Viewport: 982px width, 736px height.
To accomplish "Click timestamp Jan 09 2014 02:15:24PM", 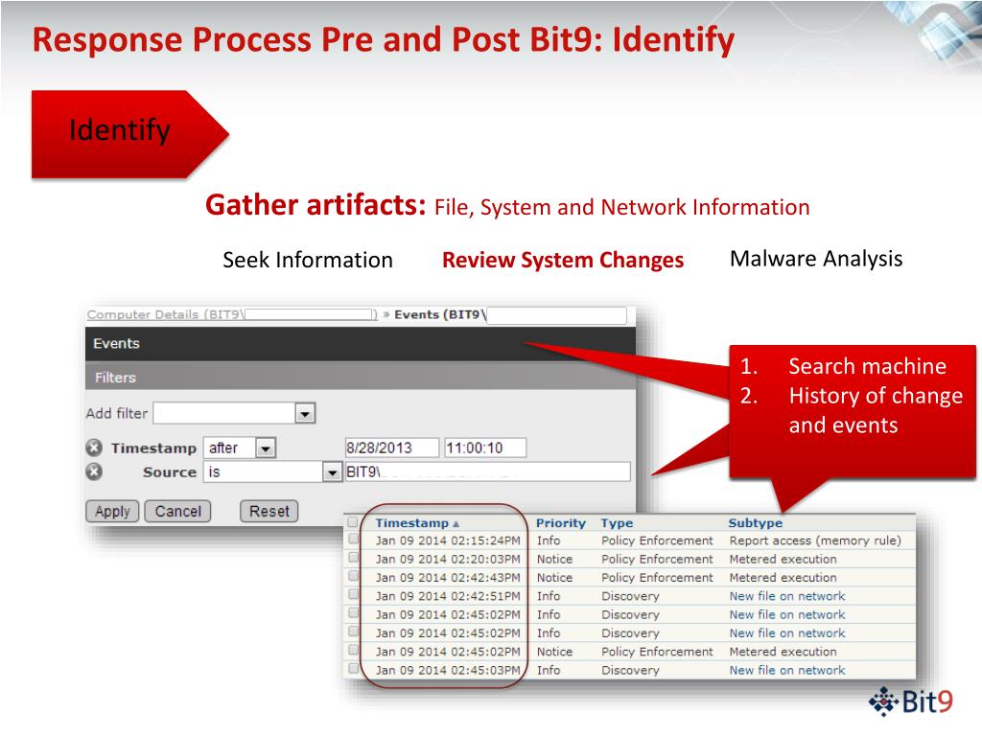I will click(448, 540).
